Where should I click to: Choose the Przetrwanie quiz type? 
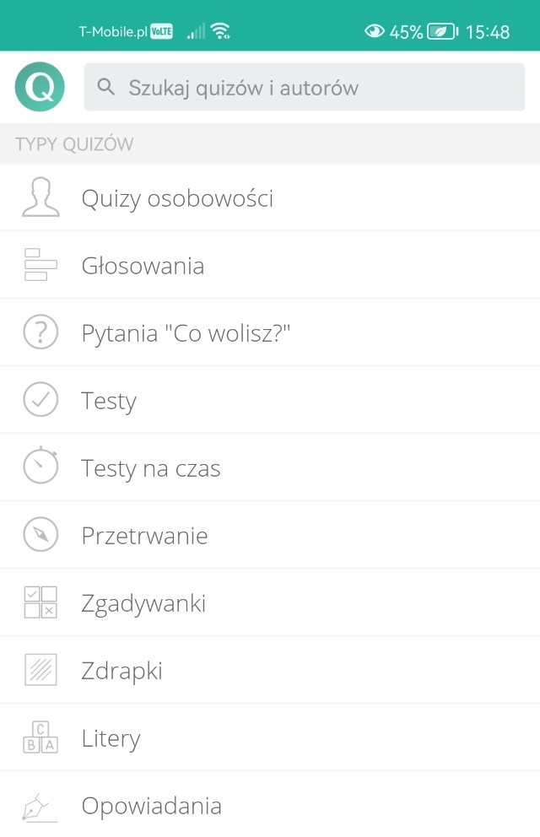coord(144,536)
